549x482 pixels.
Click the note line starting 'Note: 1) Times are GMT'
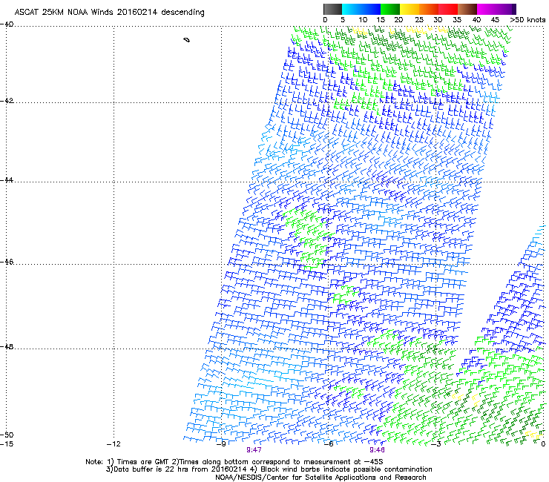[x=234, y=462]
